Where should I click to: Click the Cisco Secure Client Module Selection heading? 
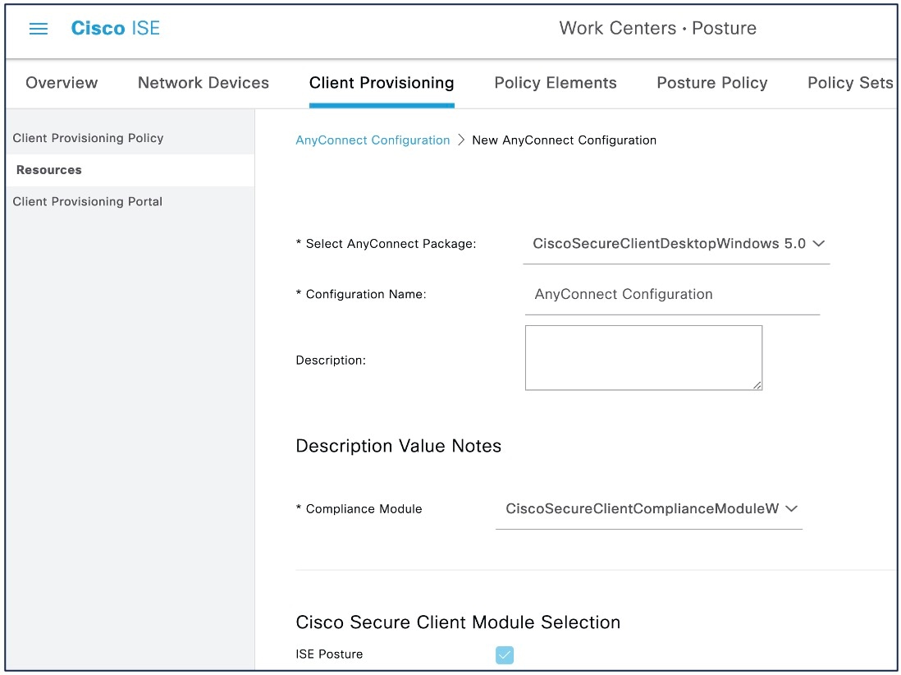pos(458,622)
